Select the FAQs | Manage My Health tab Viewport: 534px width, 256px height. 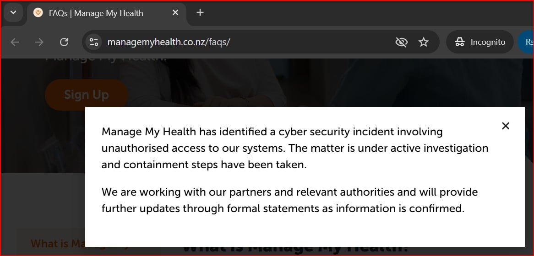(96, 13)
